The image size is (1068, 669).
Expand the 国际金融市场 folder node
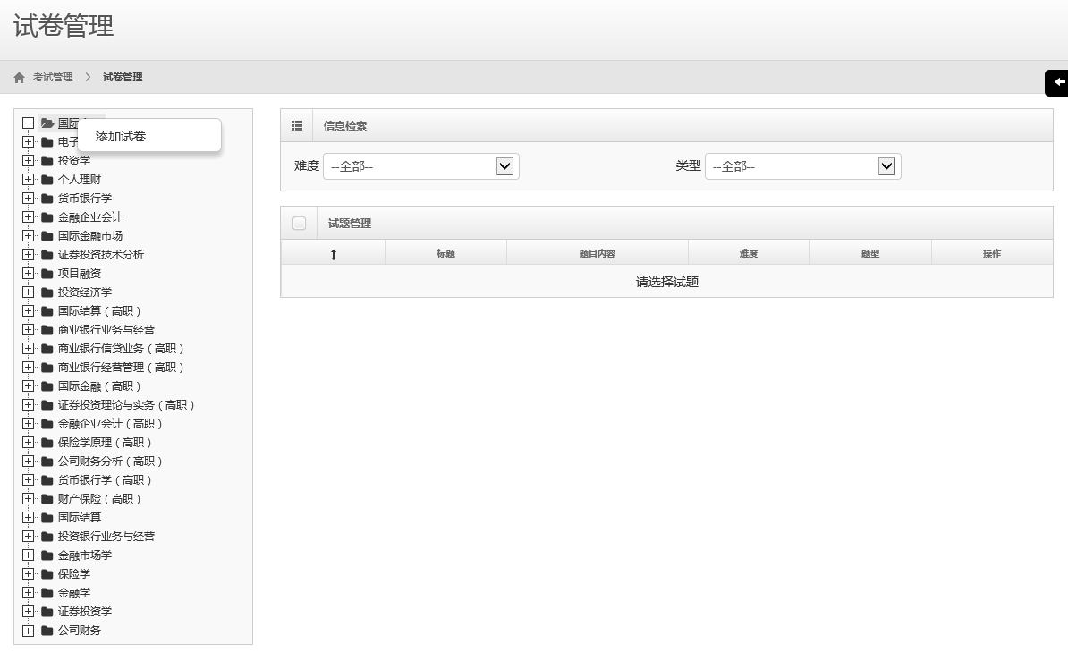(x=29, y=236)
